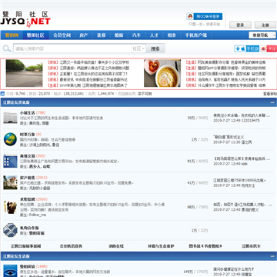Click the 商信交易 forum icon
277x277 pixels.
click(x=10, y=161)
